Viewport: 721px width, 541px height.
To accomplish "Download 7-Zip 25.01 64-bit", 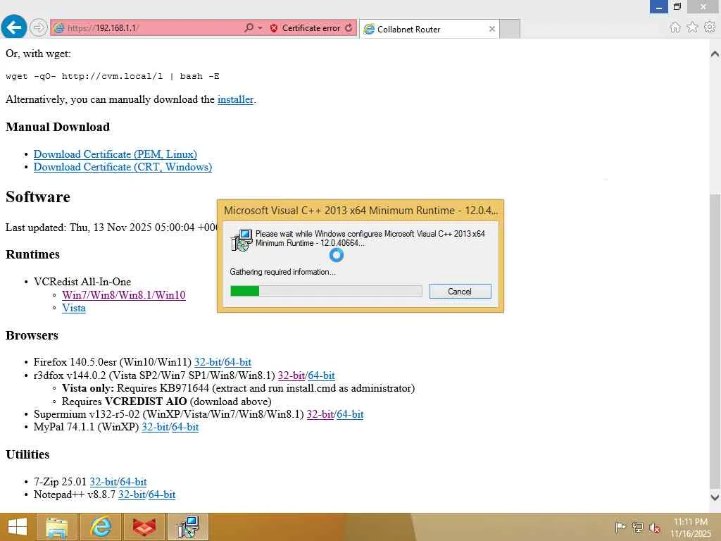I will [x=133, y=482].
